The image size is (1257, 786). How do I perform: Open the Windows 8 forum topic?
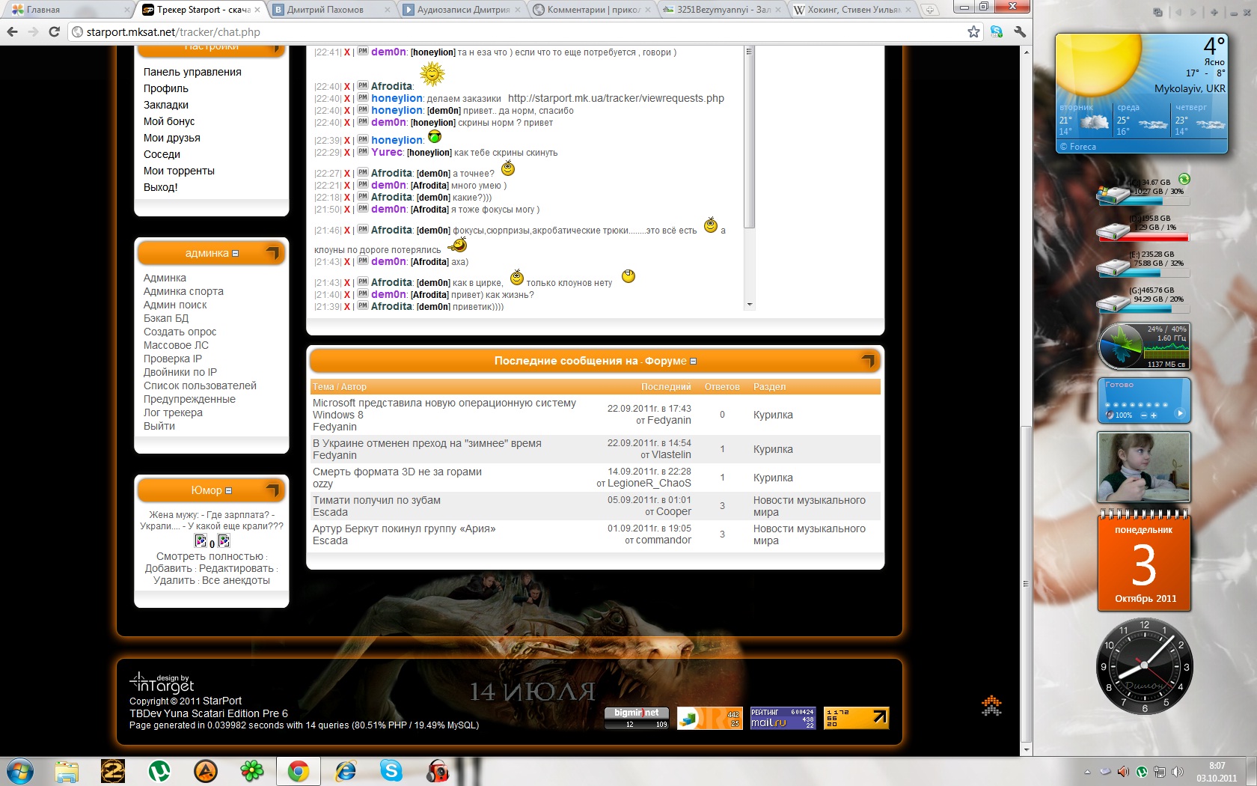coord(444,409)
